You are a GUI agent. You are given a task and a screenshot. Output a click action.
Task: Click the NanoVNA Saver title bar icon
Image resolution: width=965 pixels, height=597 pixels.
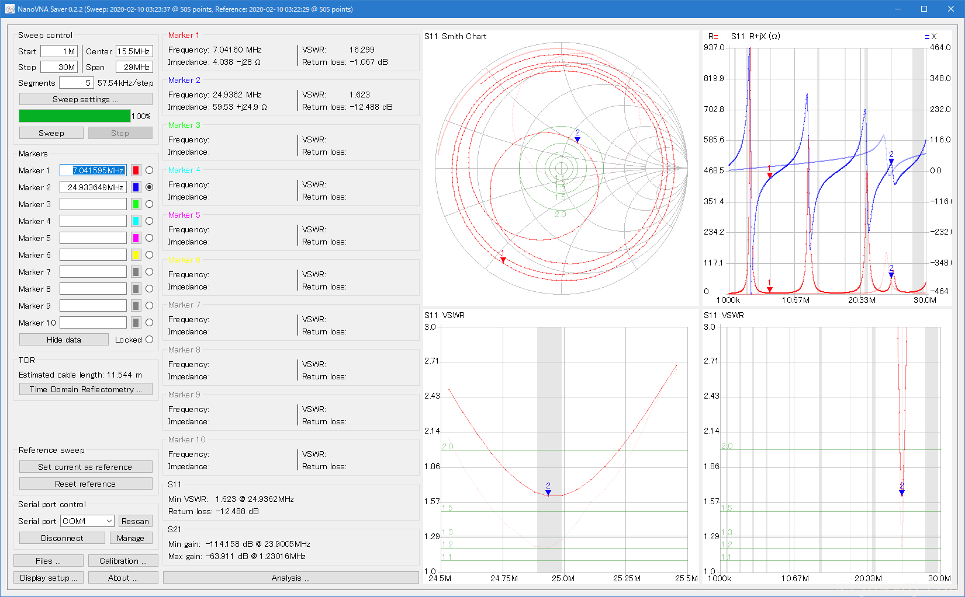pos(9,9)
